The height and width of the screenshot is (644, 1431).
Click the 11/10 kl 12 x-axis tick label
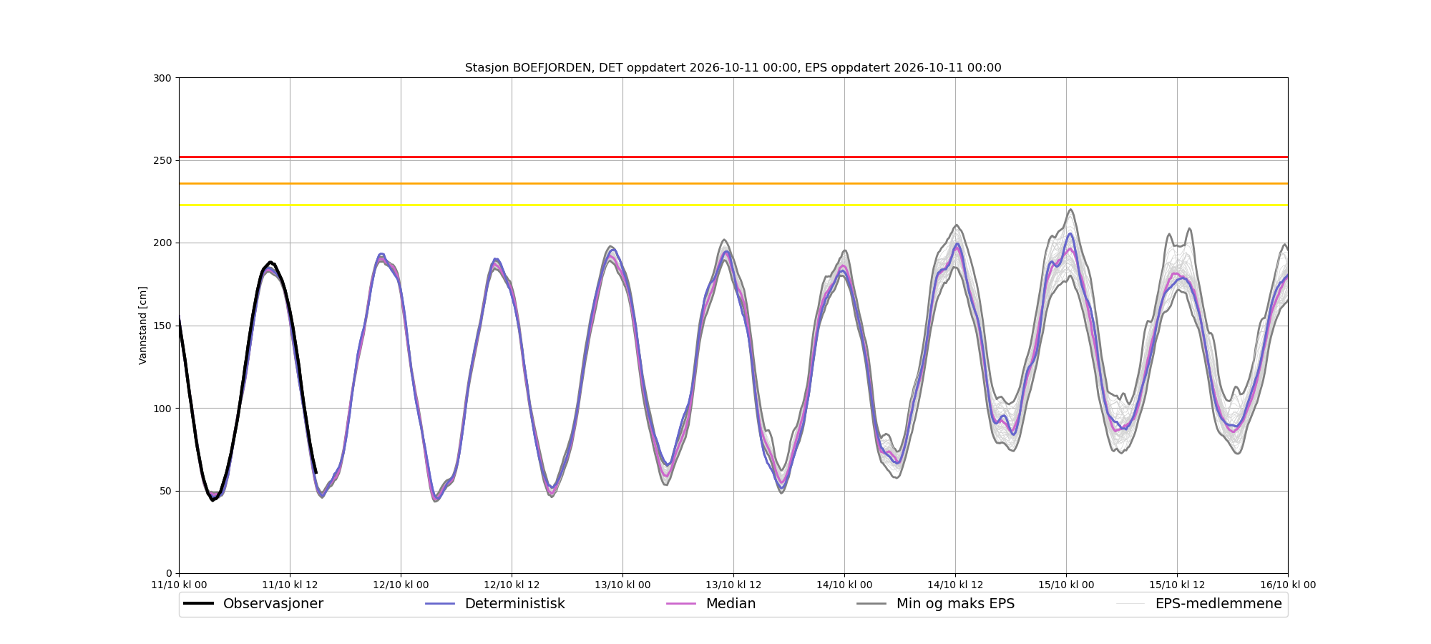[290, 585]
